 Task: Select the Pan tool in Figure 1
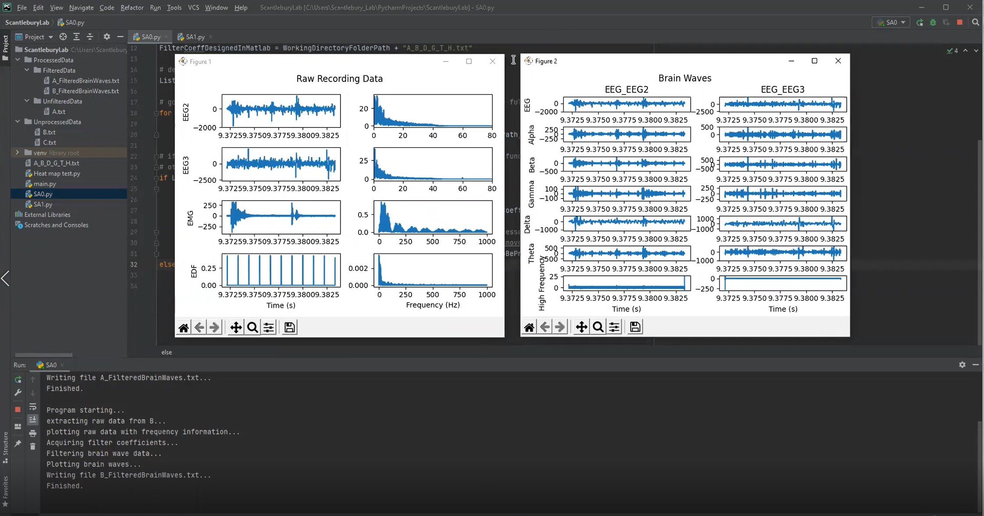click(x=236, y=327)
